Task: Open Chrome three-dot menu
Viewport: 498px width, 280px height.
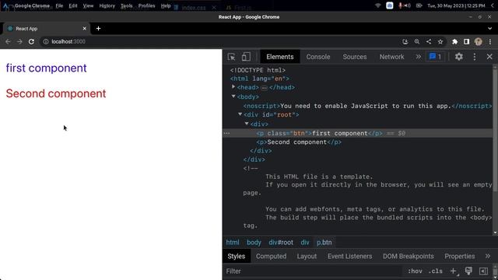Action: coord(490,41)
